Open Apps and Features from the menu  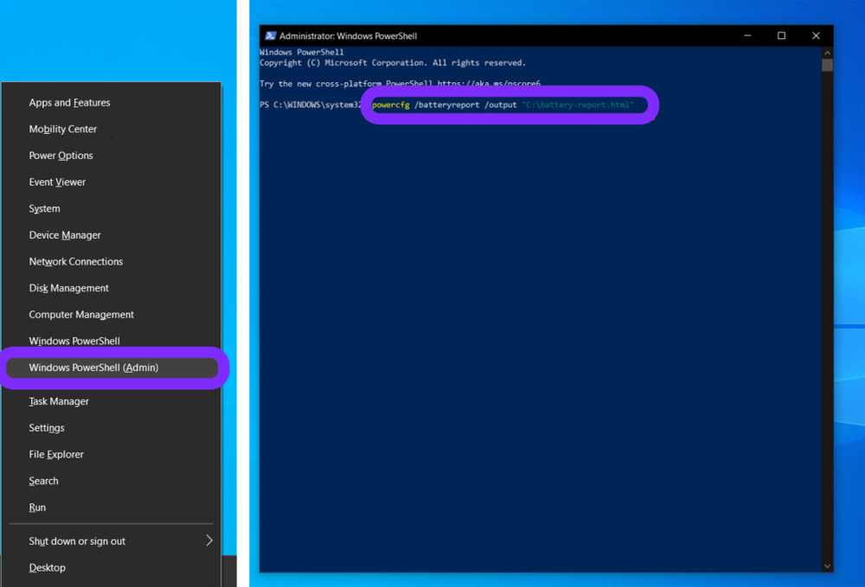point(69,103)
